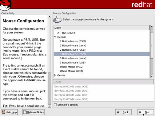Choose Wheel Mouse (PS/2)
The width and height of the screenshot is (155, 116).
(72, 67)
